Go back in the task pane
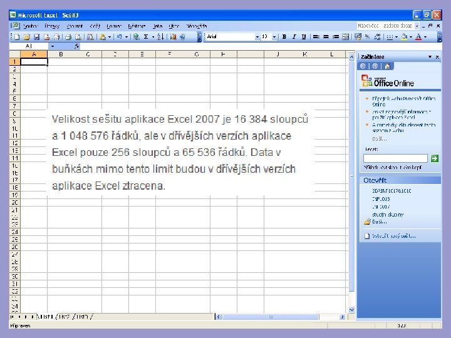 [363, 66]
